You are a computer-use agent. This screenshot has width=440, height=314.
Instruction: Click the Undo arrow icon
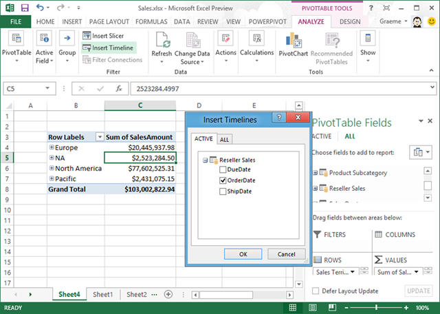click(40, 7)
